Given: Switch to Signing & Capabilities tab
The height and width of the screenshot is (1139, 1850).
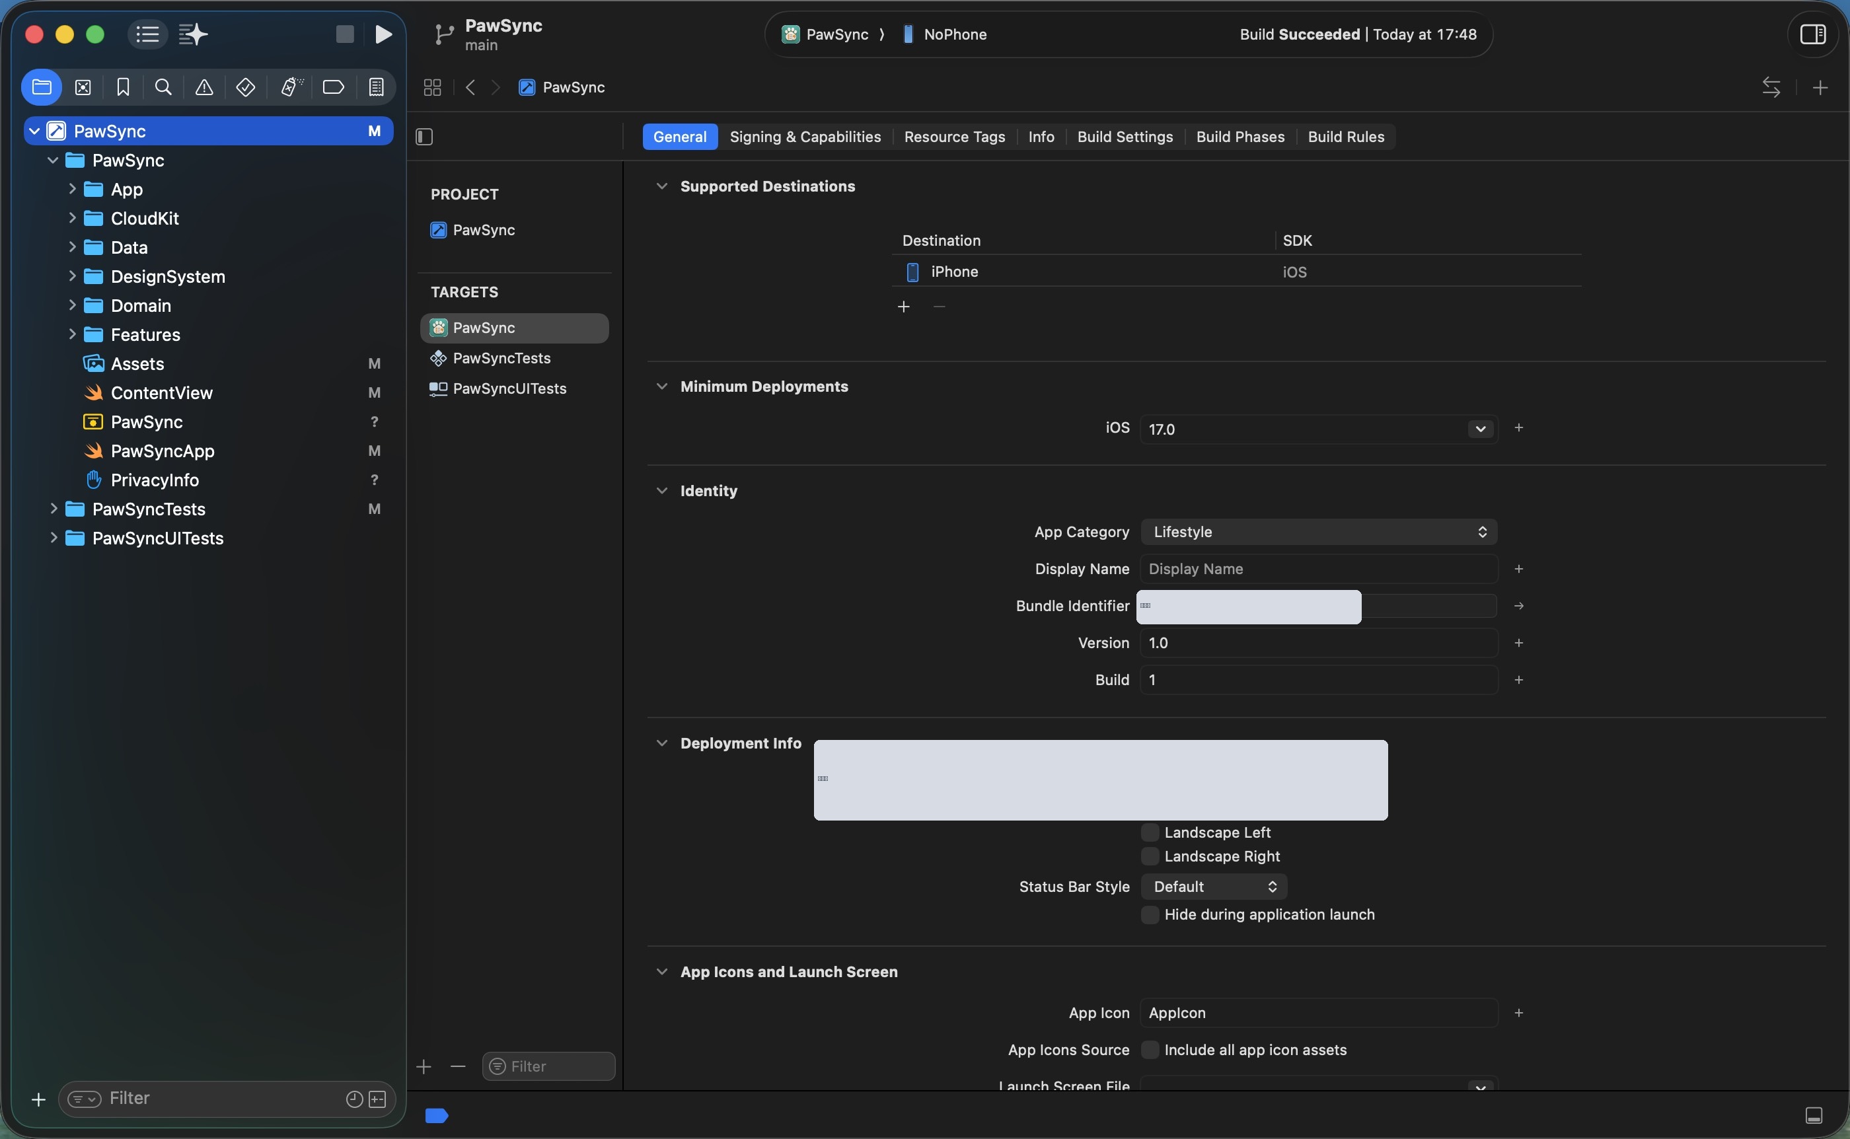Looking at the screenshot, I should (805, 136).
